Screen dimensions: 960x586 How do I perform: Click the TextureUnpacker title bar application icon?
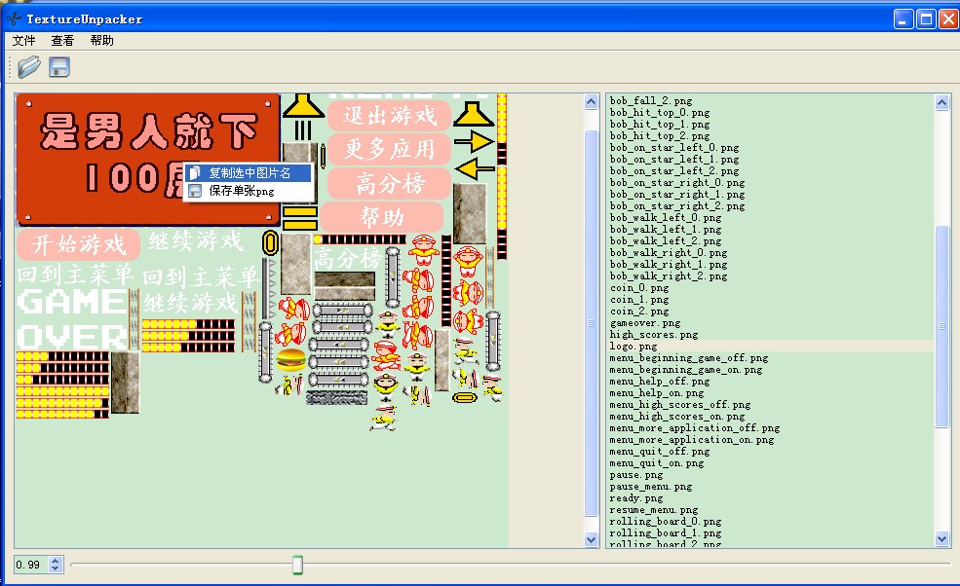pyautogui.click(x=12, y=18)
